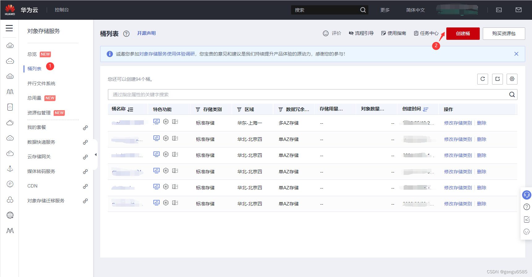Close the survey notification banner
This screenshot has width=532, height=277.
(516, 54)
